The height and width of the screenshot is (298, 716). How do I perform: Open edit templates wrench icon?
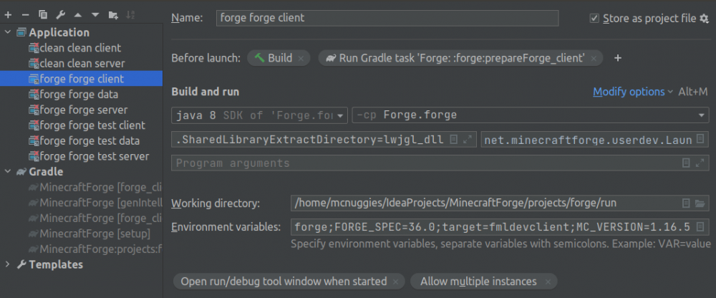(61, 14)
